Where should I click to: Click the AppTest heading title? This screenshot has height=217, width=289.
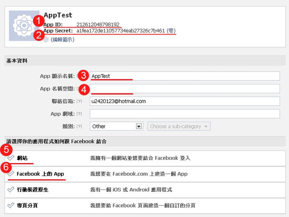pyautogui.click(x=58, y=15)
